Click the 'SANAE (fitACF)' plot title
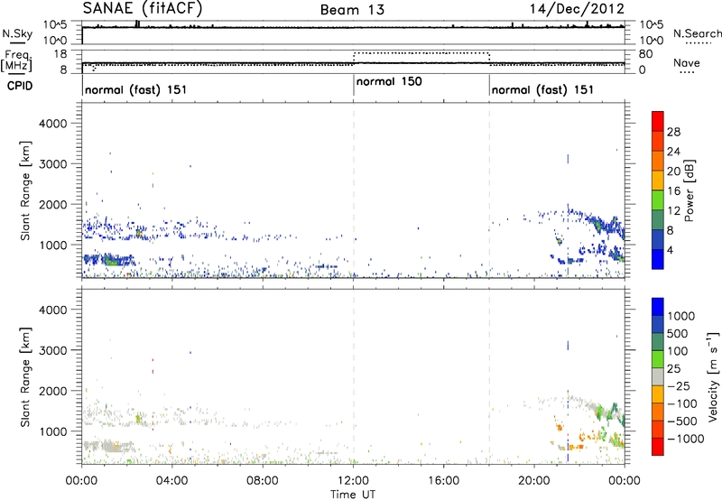Screen dimensions: 722x500 click(143, 8)
